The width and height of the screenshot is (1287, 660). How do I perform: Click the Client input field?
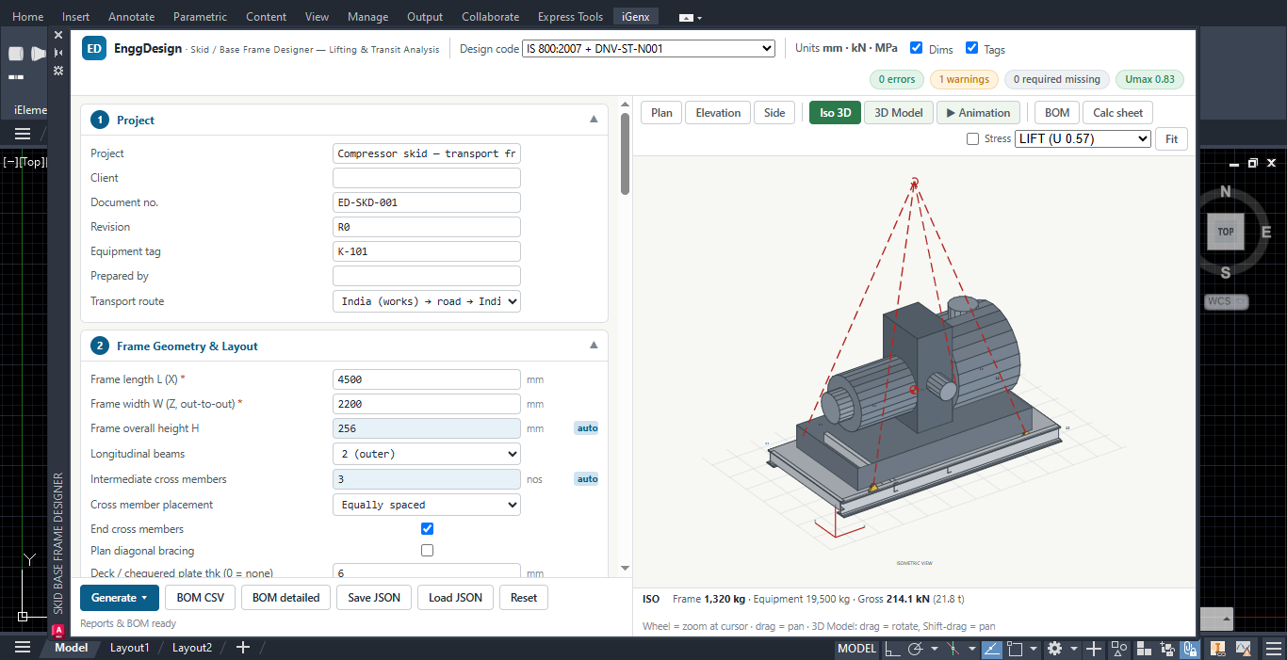pyautogui.click(x=427, y=178)
